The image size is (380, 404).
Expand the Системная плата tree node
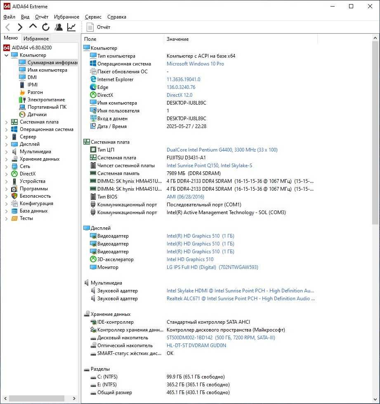pyautogui.click(x=7, y=122)
